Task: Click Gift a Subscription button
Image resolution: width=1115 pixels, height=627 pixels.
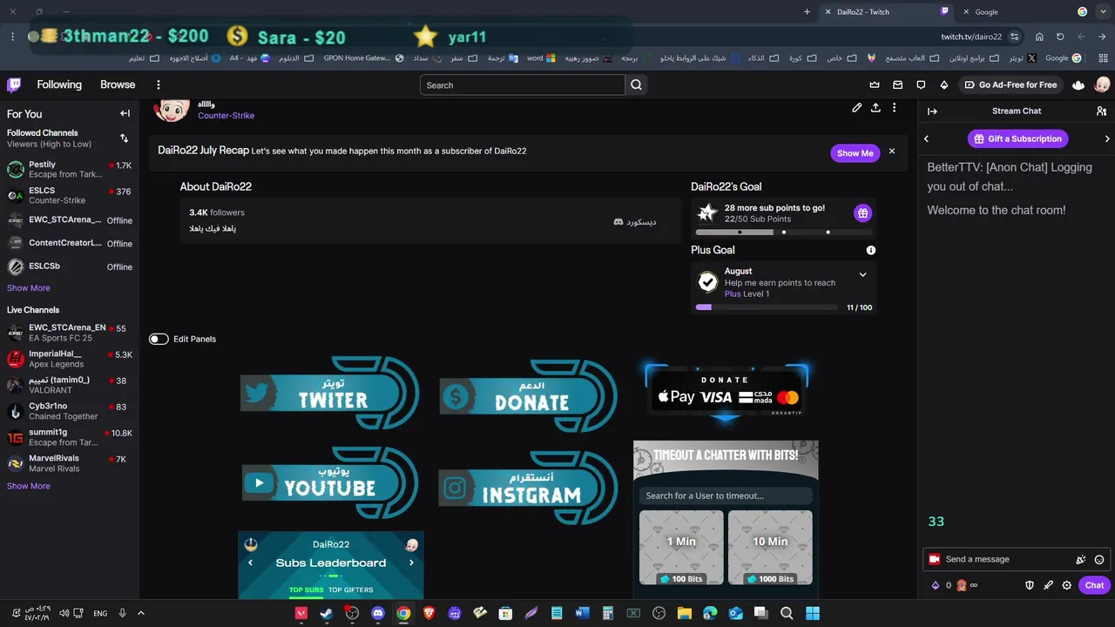Action: pyautogui.click(x=1017, y=138)
